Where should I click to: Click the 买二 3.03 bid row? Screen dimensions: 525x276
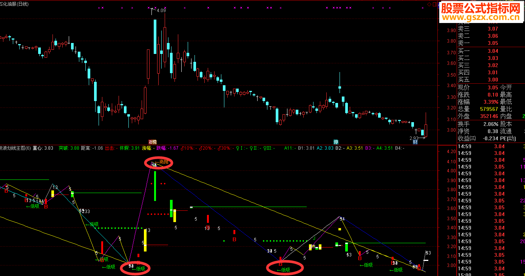click(478, 58)
